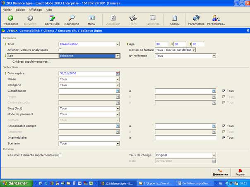Image resolution: width=250 pixels, height=187 pixels.
Task: Open the Menu toolbar icon
Action: [91, 18]
